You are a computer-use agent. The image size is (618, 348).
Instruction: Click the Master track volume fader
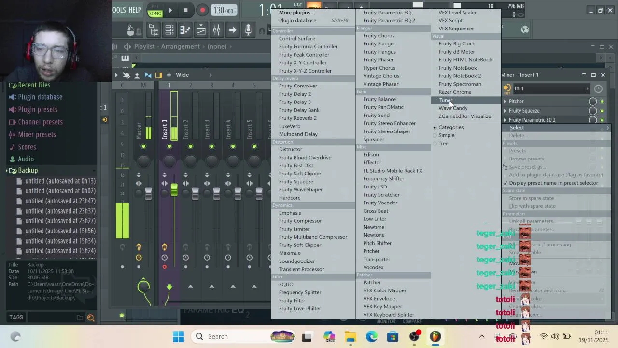pos(148,193)
